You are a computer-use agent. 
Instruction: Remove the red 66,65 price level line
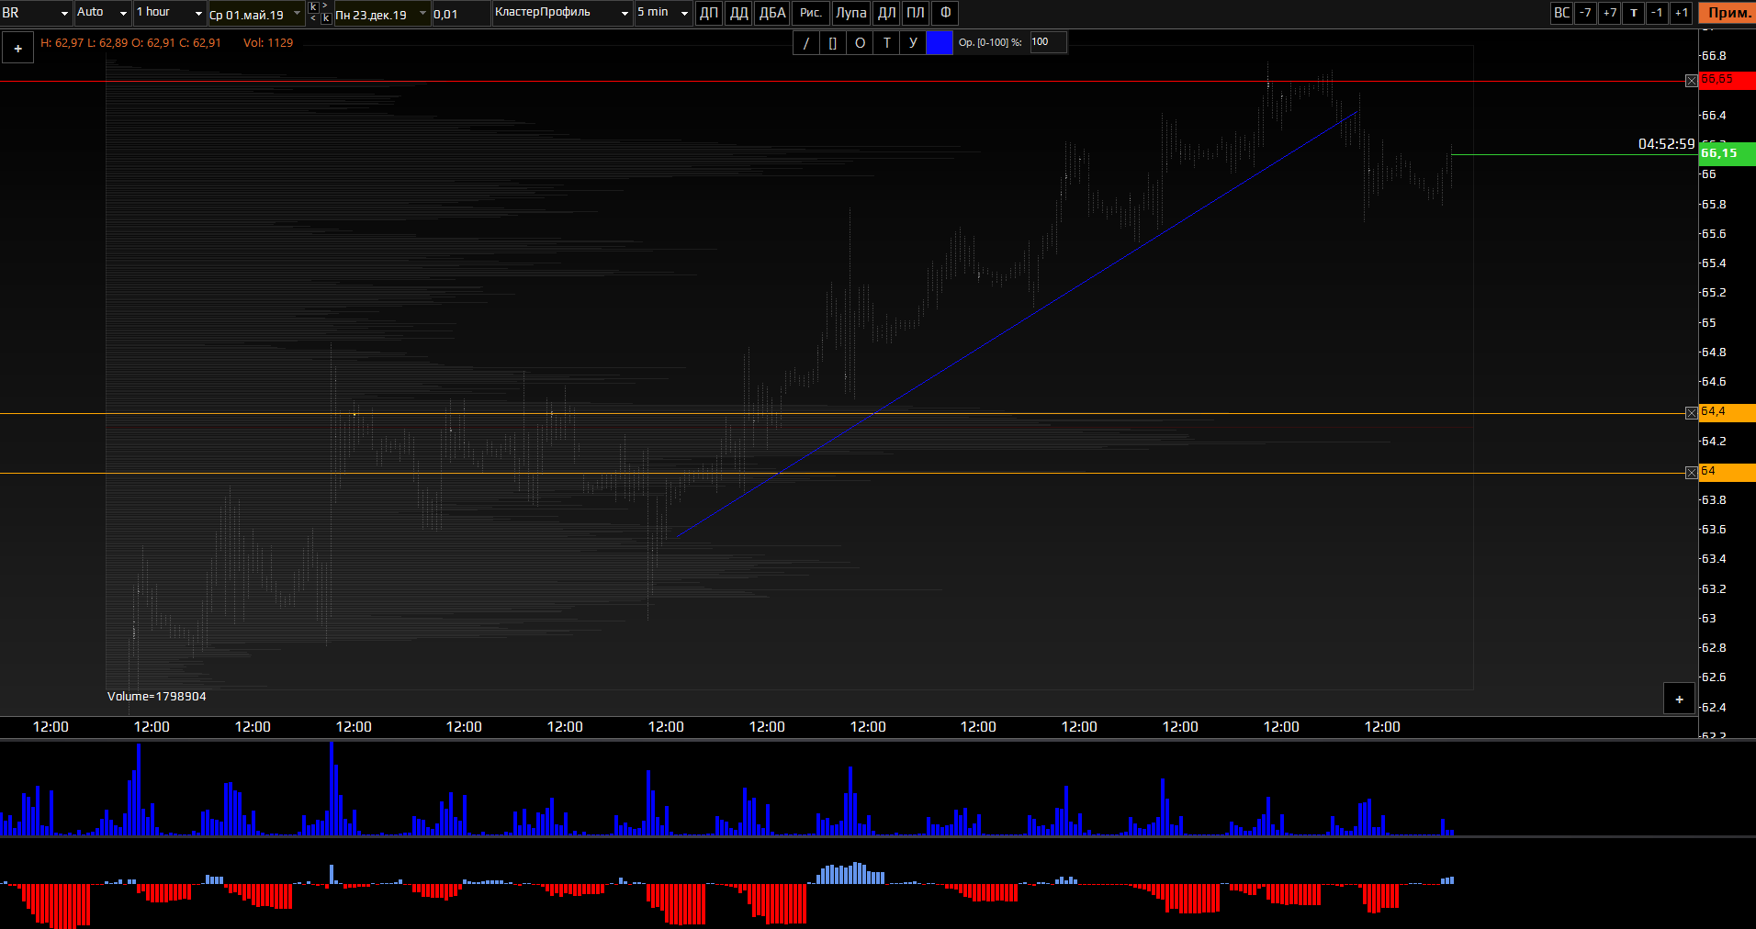pos(1691,81)
